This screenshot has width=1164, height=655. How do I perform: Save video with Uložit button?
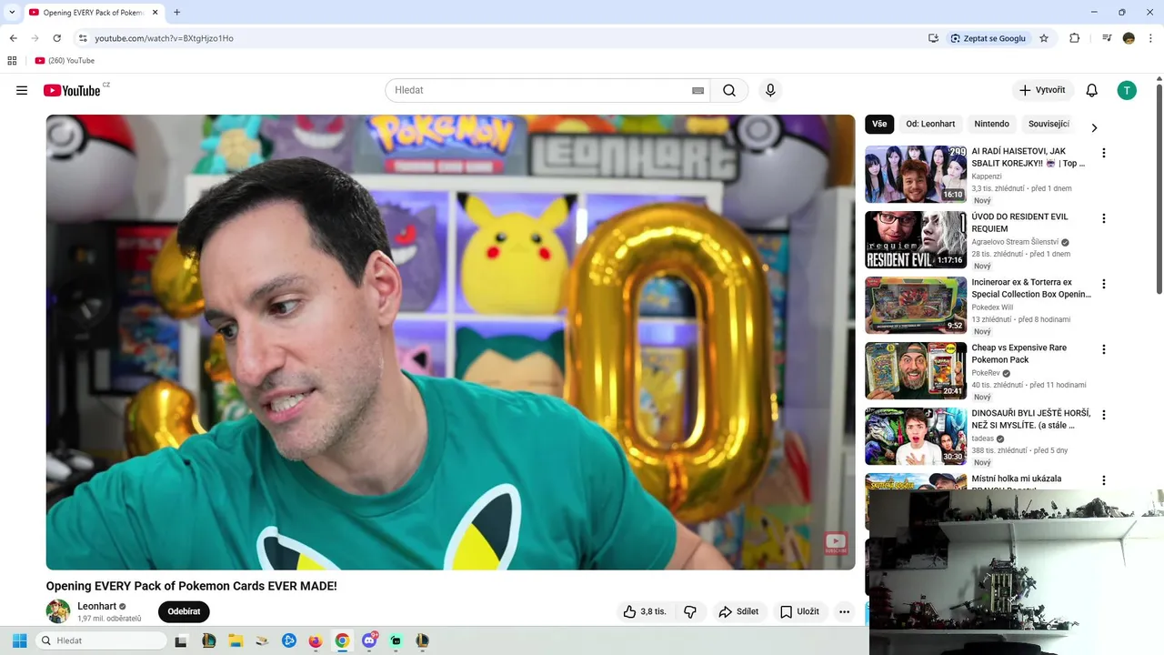(x=799, y=611)
